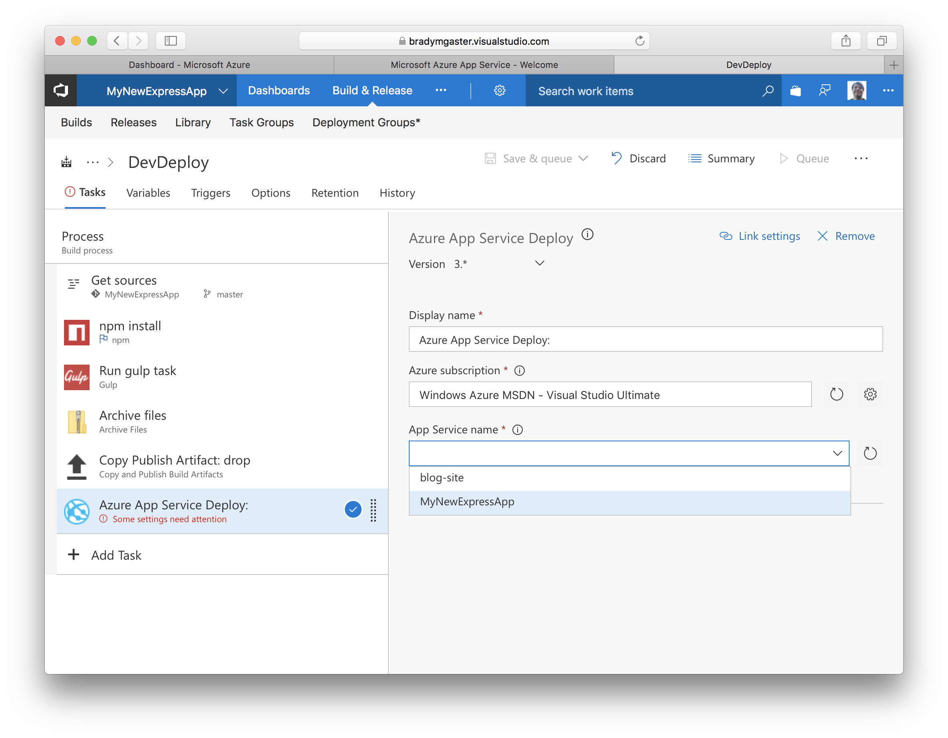This screenshot has width=948, height=738.
Task: Open the App Service name combo box
Action: [x=628, y=453]
